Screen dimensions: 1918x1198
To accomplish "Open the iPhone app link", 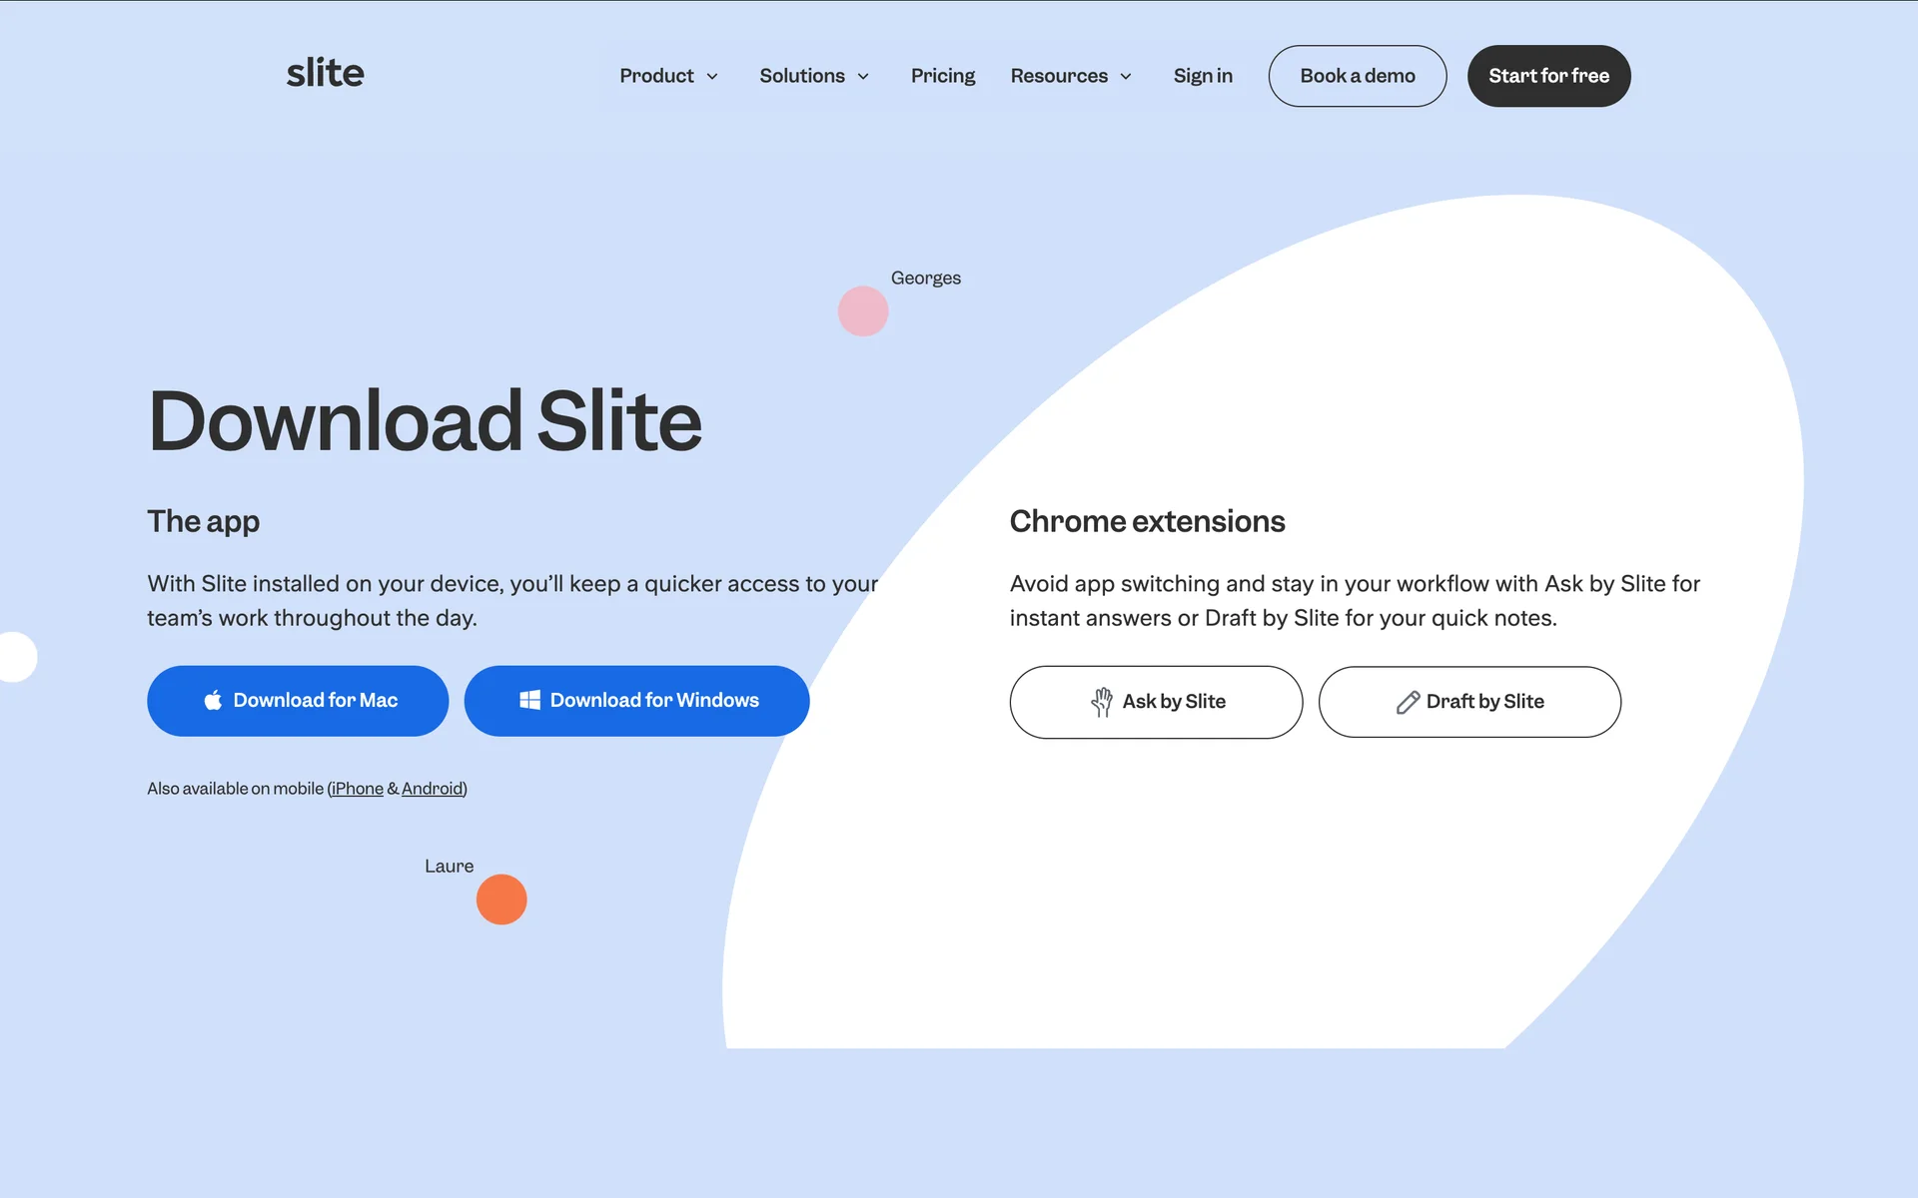I will [x=358, y=789].
